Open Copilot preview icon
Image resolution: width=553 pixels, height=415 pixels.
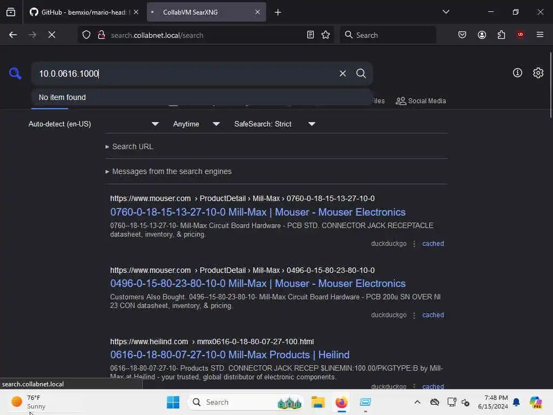[536, 402]
